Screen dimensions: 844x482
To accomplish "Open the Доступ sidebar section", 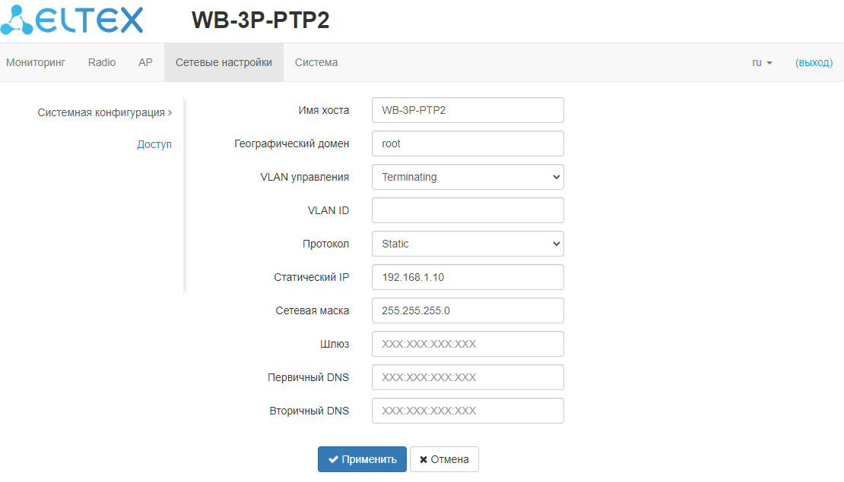I will point(154,144).
